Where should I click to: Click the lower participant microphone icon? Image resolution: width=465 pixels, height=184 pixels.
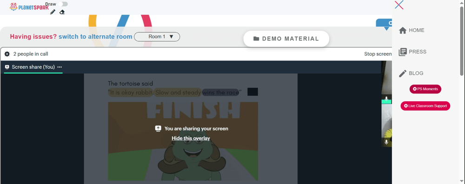click(386, 142)
